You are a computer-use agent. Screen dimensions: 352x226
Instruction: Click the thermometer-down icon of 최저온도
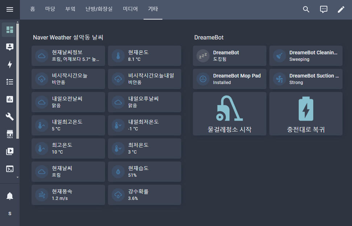coord(118,148)
